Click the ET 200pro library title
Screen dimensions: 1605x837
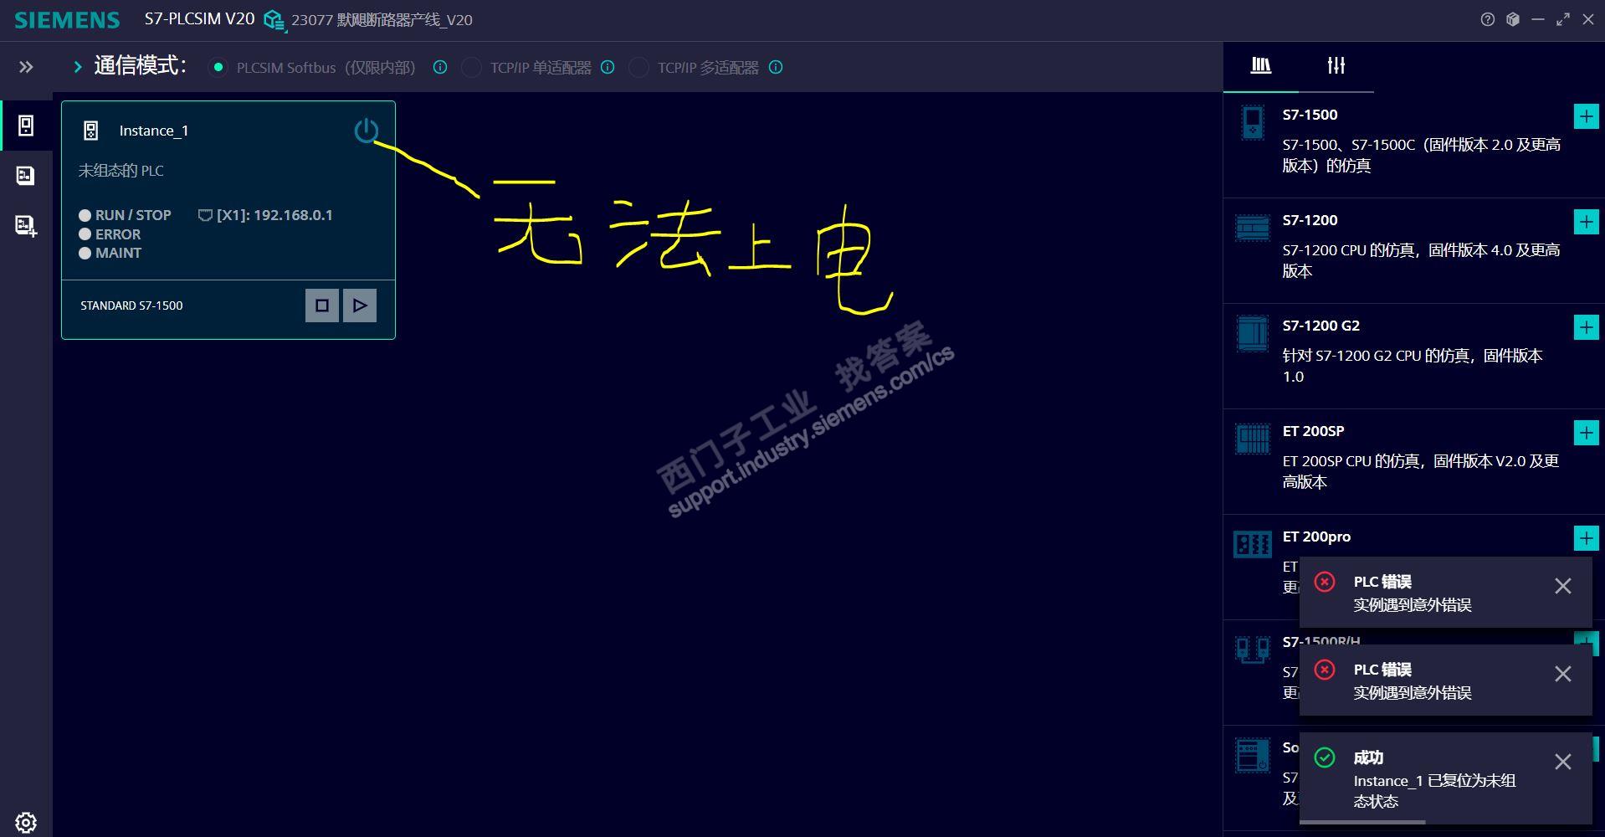[1316, 537]
